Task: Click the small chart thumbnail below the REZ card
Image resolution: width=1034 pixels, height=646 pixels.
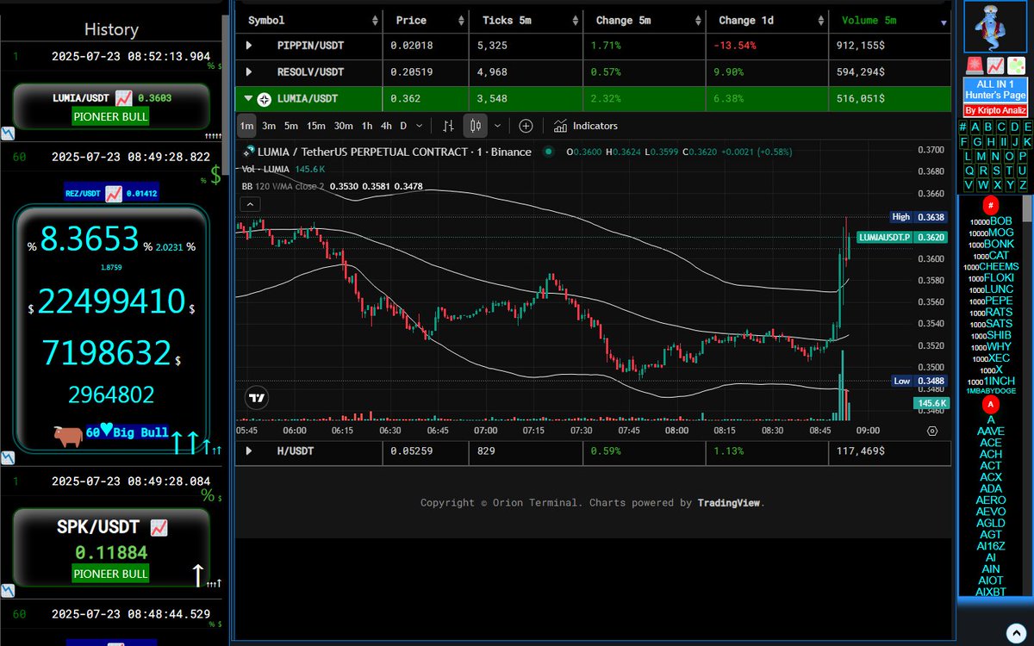Action: coord(7,457)
